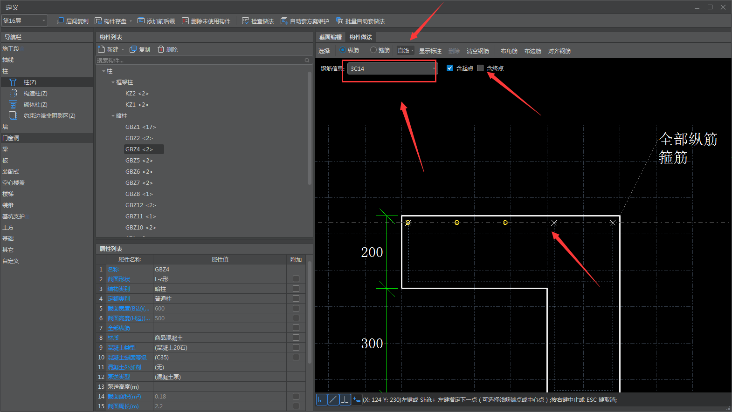This screenshot has height=412, width=732.
Task: Tick the 附加 checkbox for 混凝土类型 row
Action: click(x=296, y=347)
